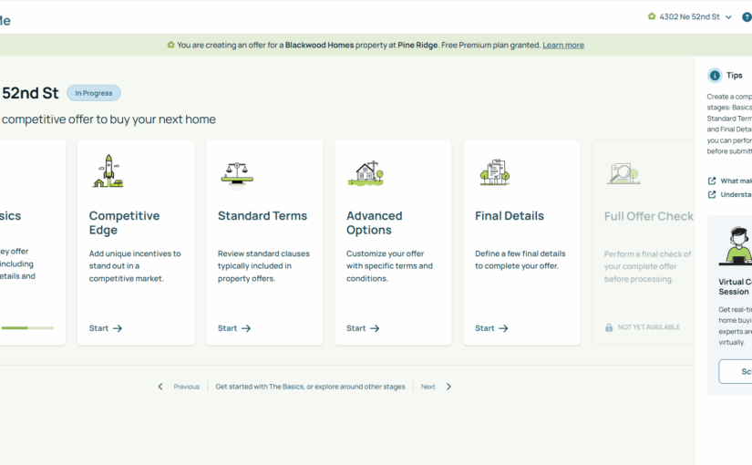Start the Competitive Edge stage
This screenshot has height=465, width=752.
coord(106,328)
